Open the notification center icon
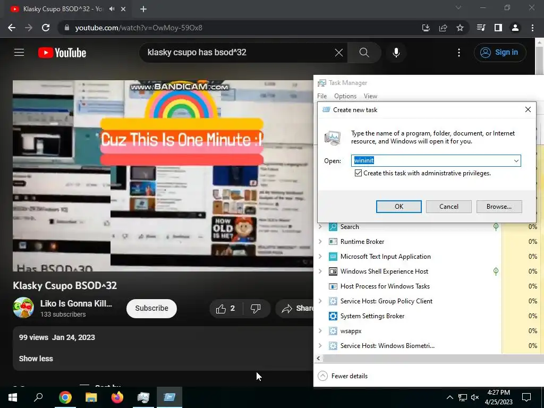 526,397
